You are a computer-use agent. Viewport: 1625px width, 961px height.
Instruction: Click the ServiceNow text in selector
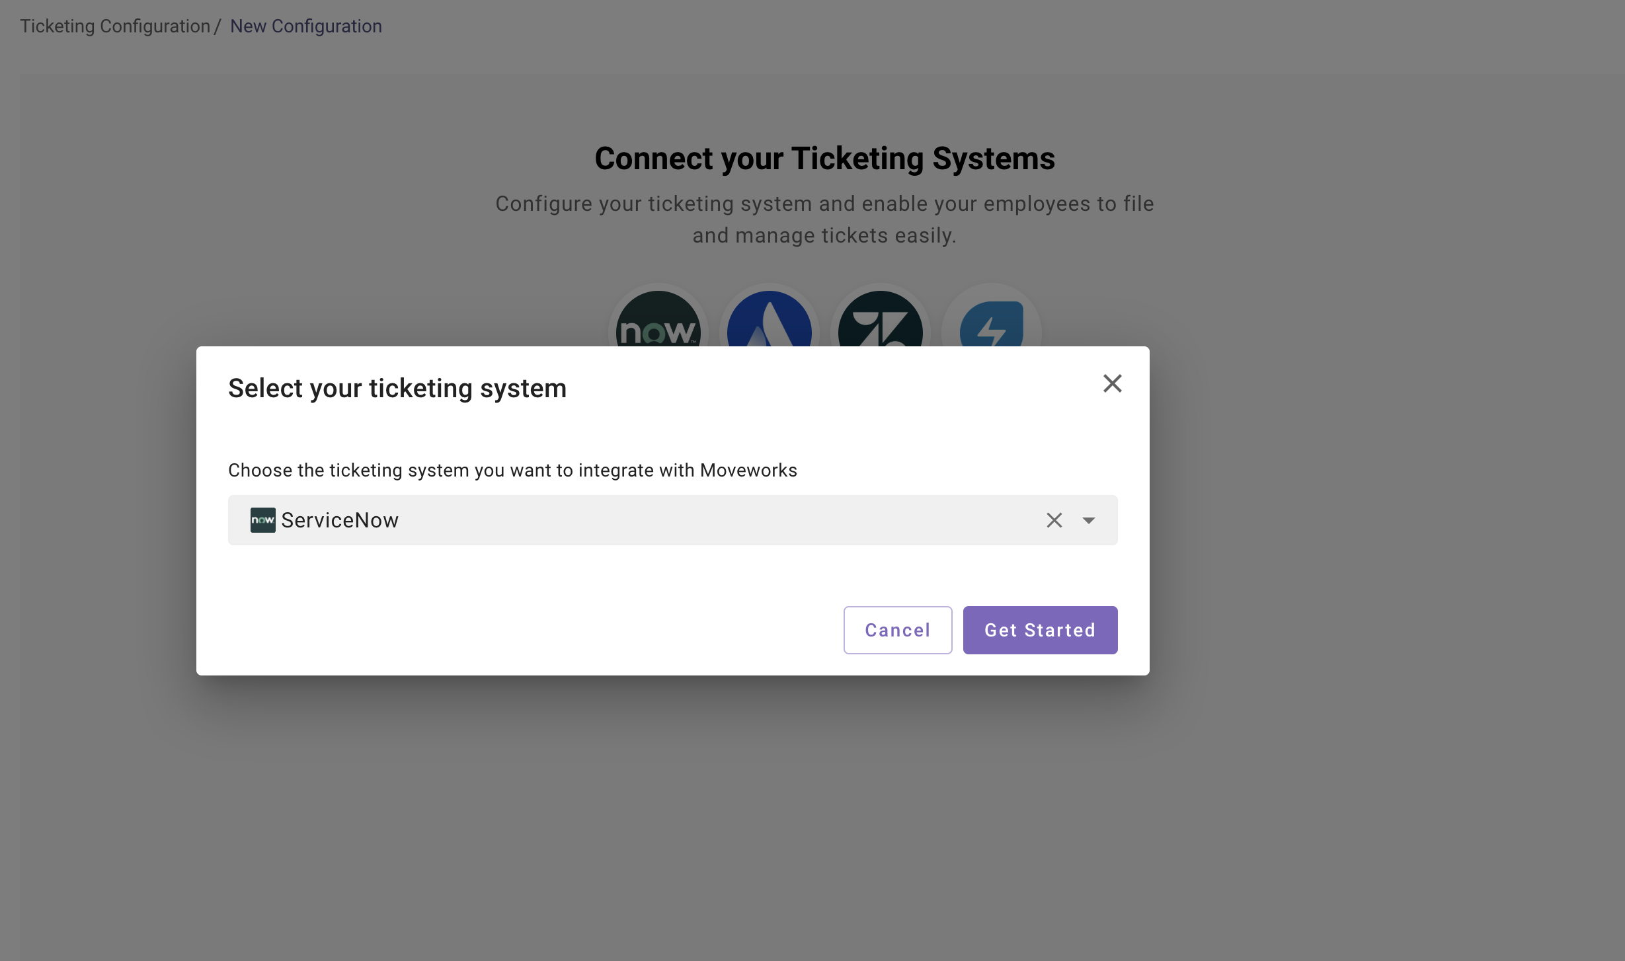pyautogui.click(x=340, y=520)
